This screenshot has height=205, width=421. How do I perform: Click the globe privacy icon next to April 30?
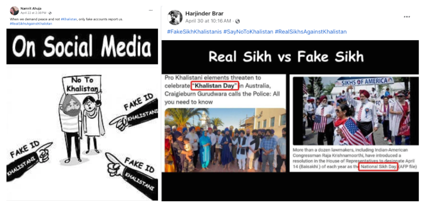tap(238, 21)
